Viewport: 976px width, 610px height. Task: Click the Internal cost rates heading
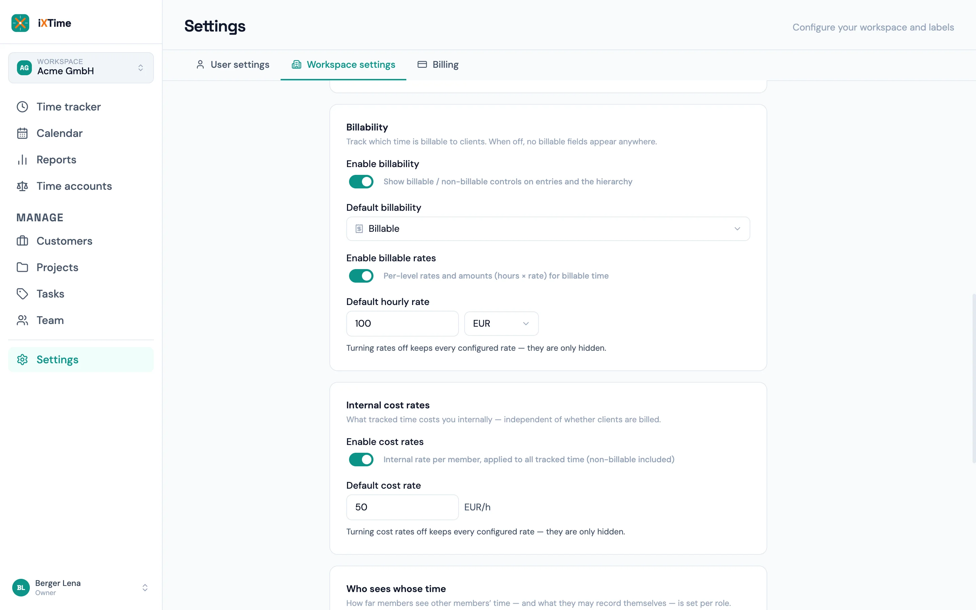pyautogui.click(x=388, y=405)
